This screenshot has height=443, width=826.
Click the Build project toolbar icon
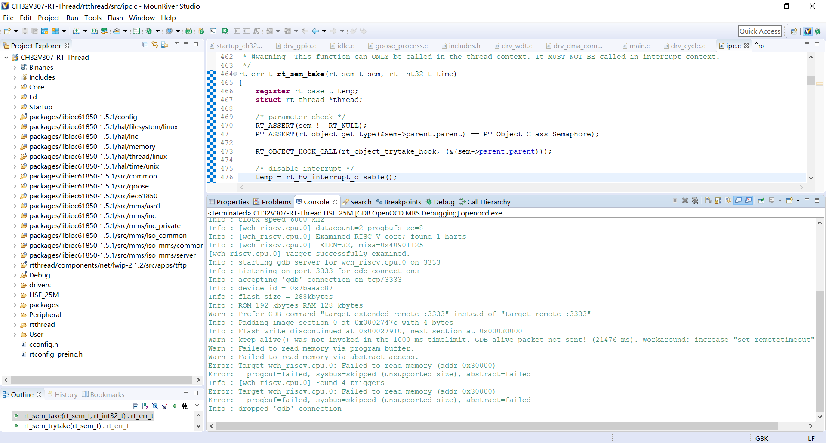click(x=76, y=31)
